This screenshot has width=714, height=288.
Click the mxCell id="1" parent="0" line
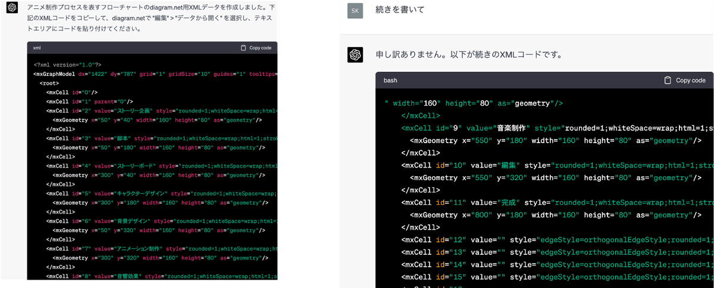click(89, 102)
